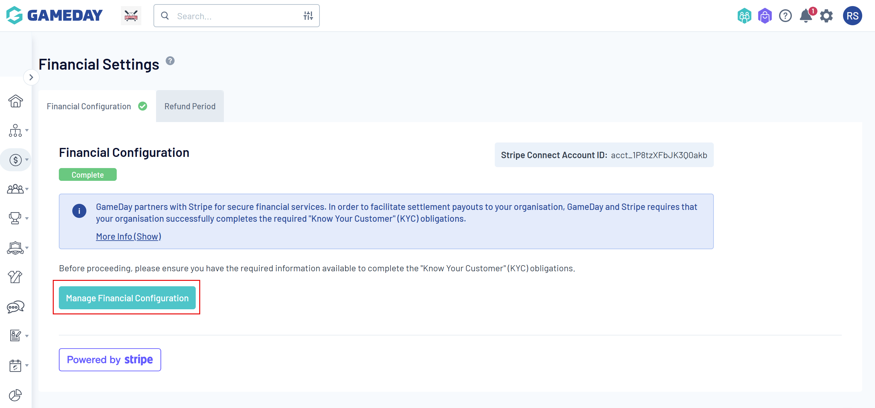Open the Reports pie chart sidebar icon
875x408 pixels.
point(15,395)
